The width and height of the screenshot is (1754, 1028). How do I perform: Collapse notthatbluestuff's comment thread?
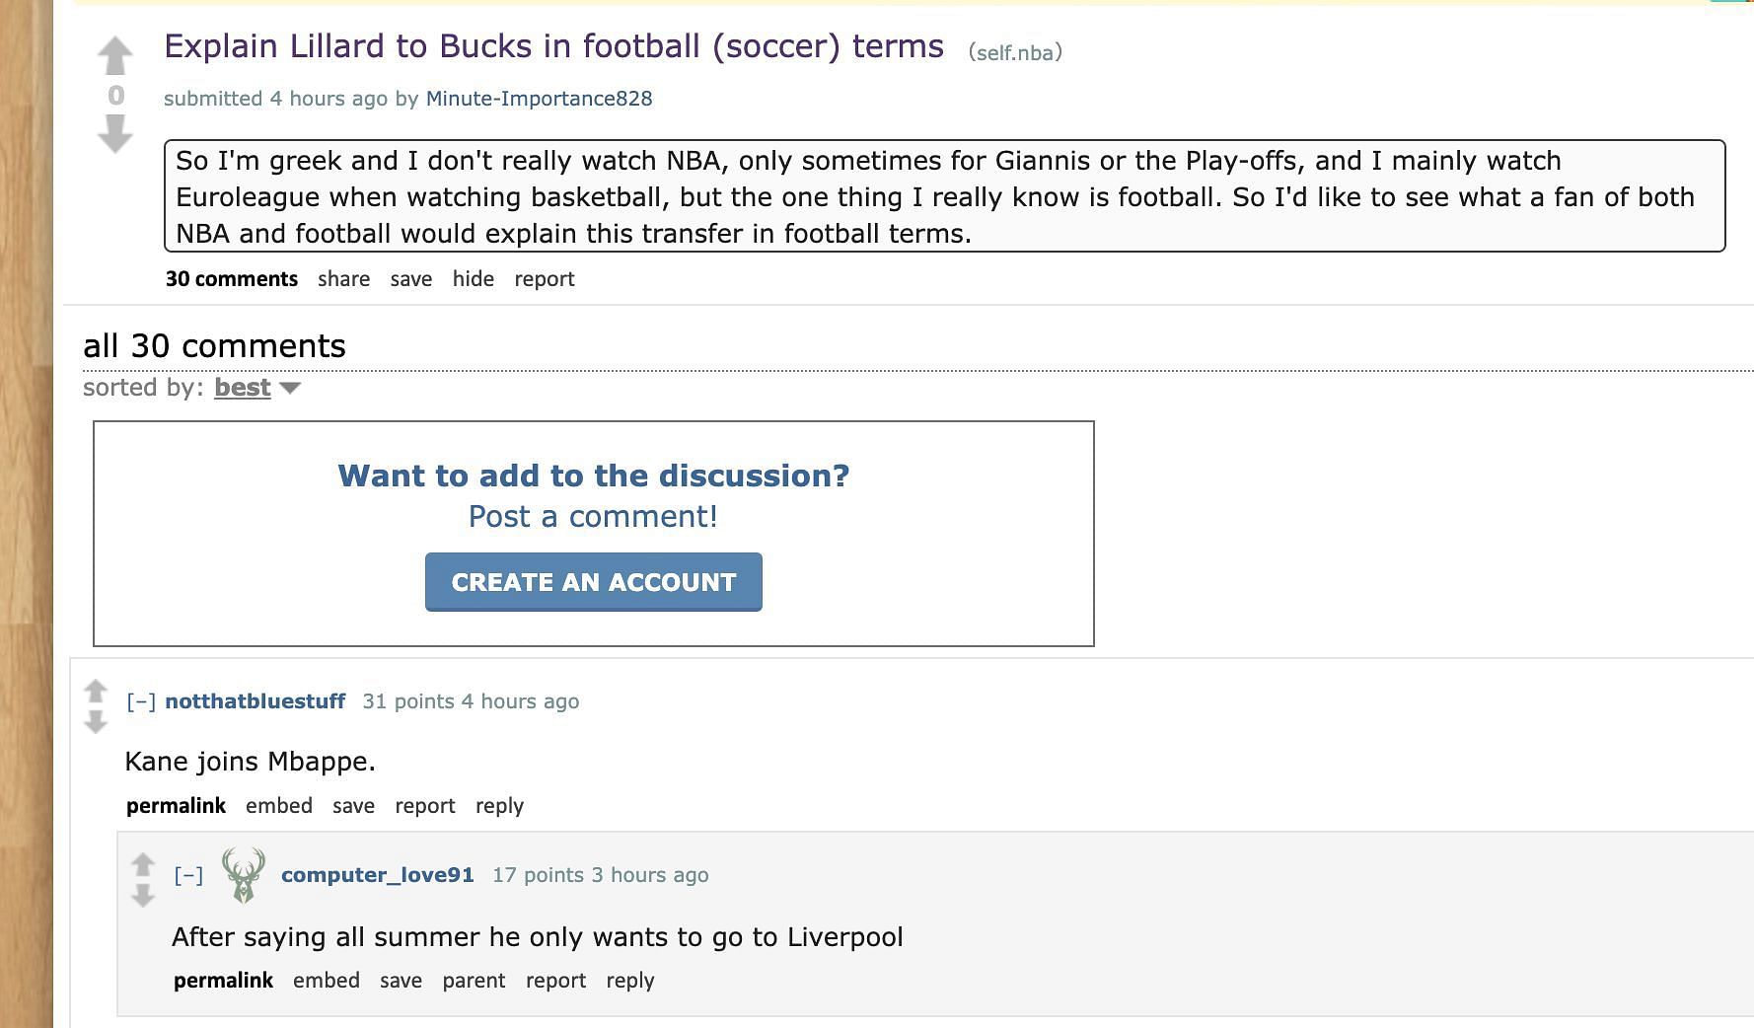pos(141,701)
